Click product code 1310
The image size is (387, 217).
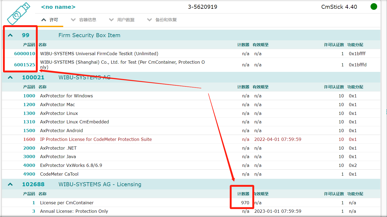coord(29,122)
